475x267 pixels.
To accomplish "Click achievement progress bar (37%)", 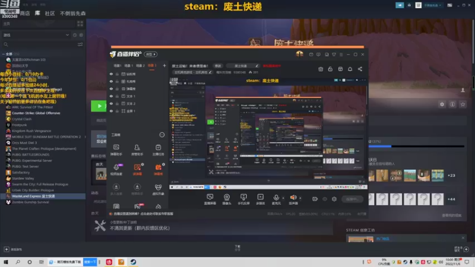I will (x=416, y=147).
